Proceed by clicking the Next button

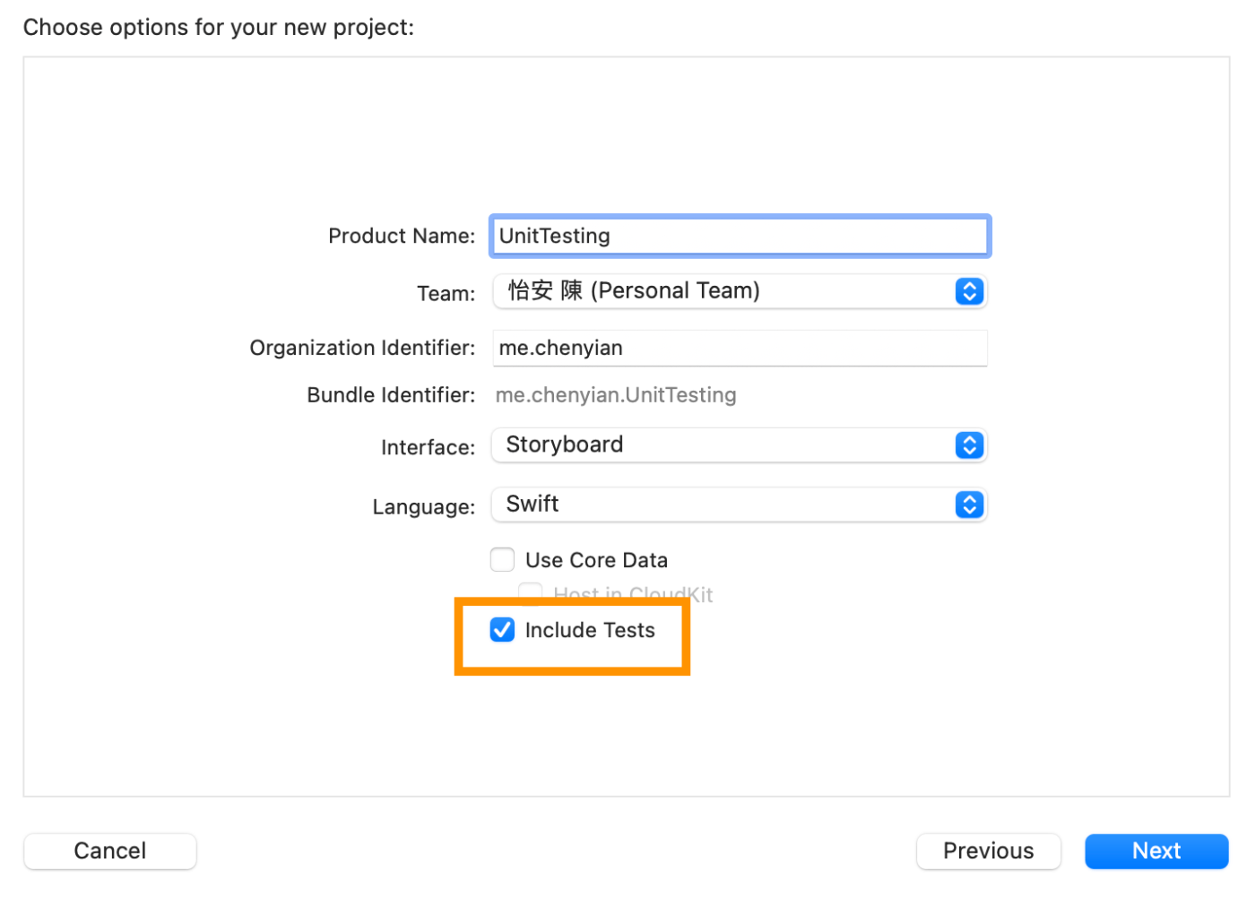pyautogui.click(x=1155, y=850)
